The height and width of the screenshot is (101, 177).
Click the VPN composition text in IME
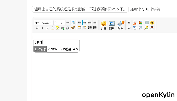pos(38,42)
